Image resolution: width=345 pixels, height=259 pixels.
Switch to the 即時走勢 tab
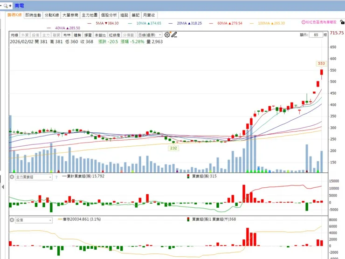coord(33,15)
